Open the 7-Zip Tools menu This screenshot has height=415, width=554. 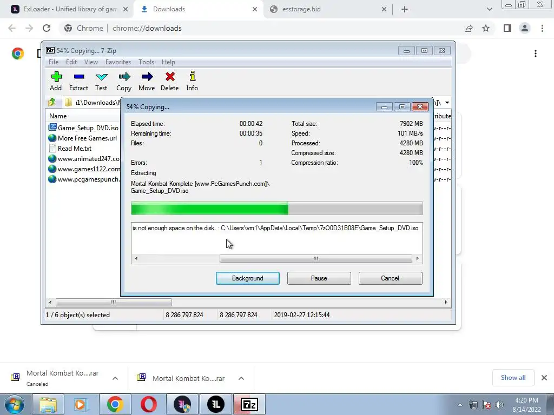146,62
